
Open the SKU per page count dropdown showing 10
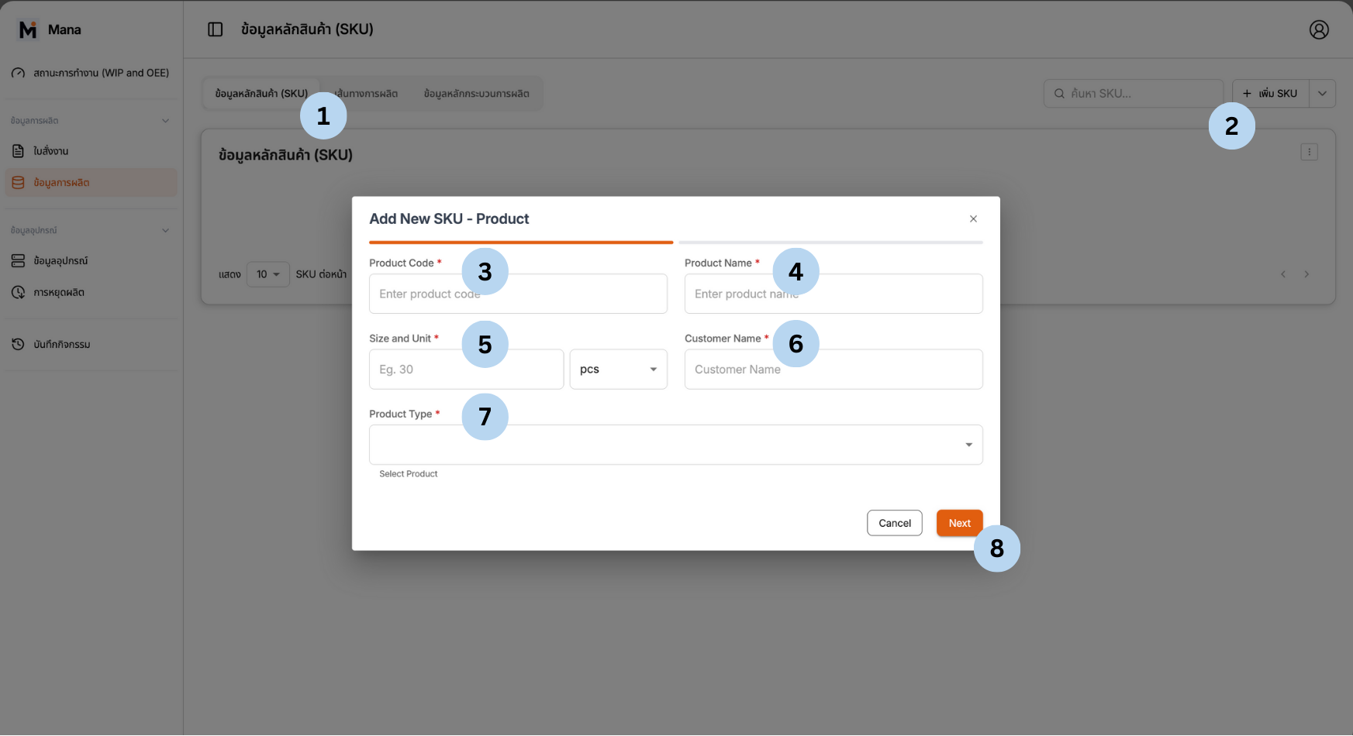(267, 274)
